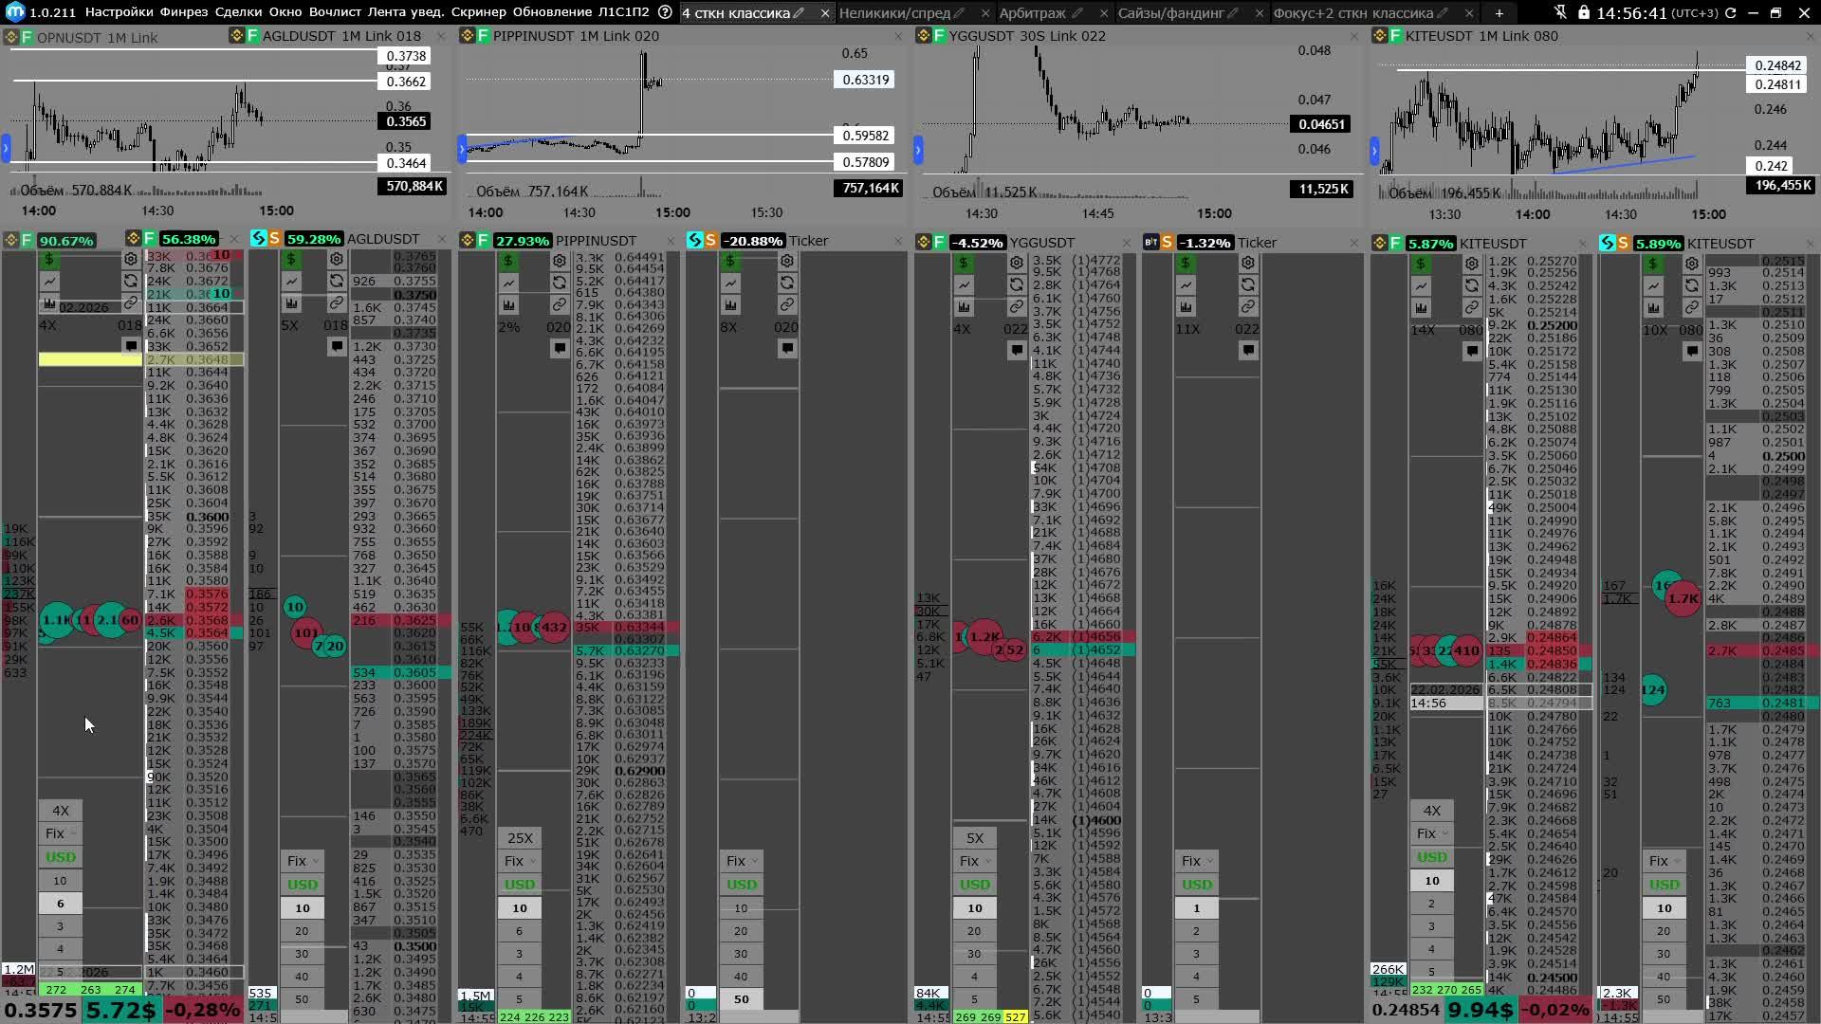Open the Скринер menu
1821x1024 pixels.
pyautogui.click(x=478, y=12)
